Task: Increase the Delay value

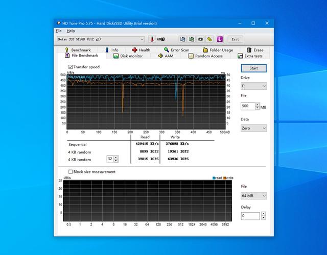Action: click(264, 214)
